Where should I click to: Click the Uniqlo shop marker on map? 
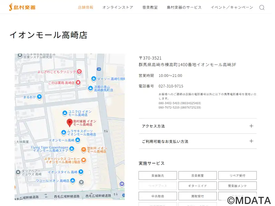tap(64, 113)
